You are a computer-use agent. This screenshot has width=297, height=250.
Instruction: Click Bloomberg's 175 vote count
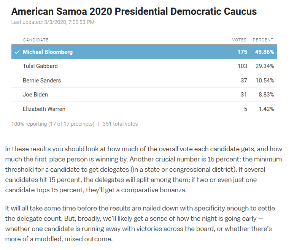tap(242, 52)
